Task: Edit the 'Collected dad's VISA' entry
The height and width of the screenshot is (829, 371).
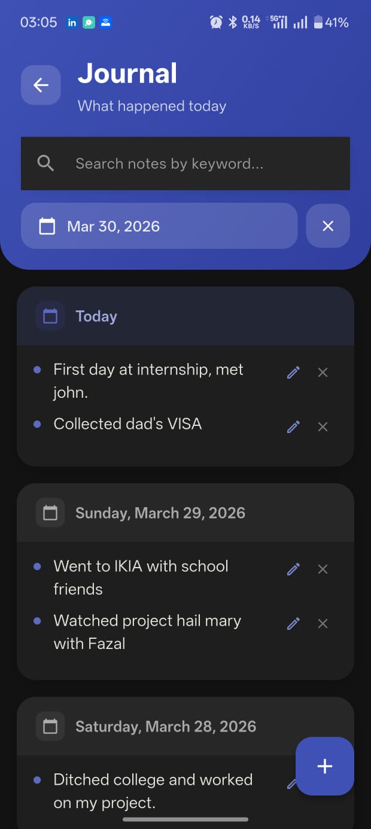Action: (x=293, y=426)
